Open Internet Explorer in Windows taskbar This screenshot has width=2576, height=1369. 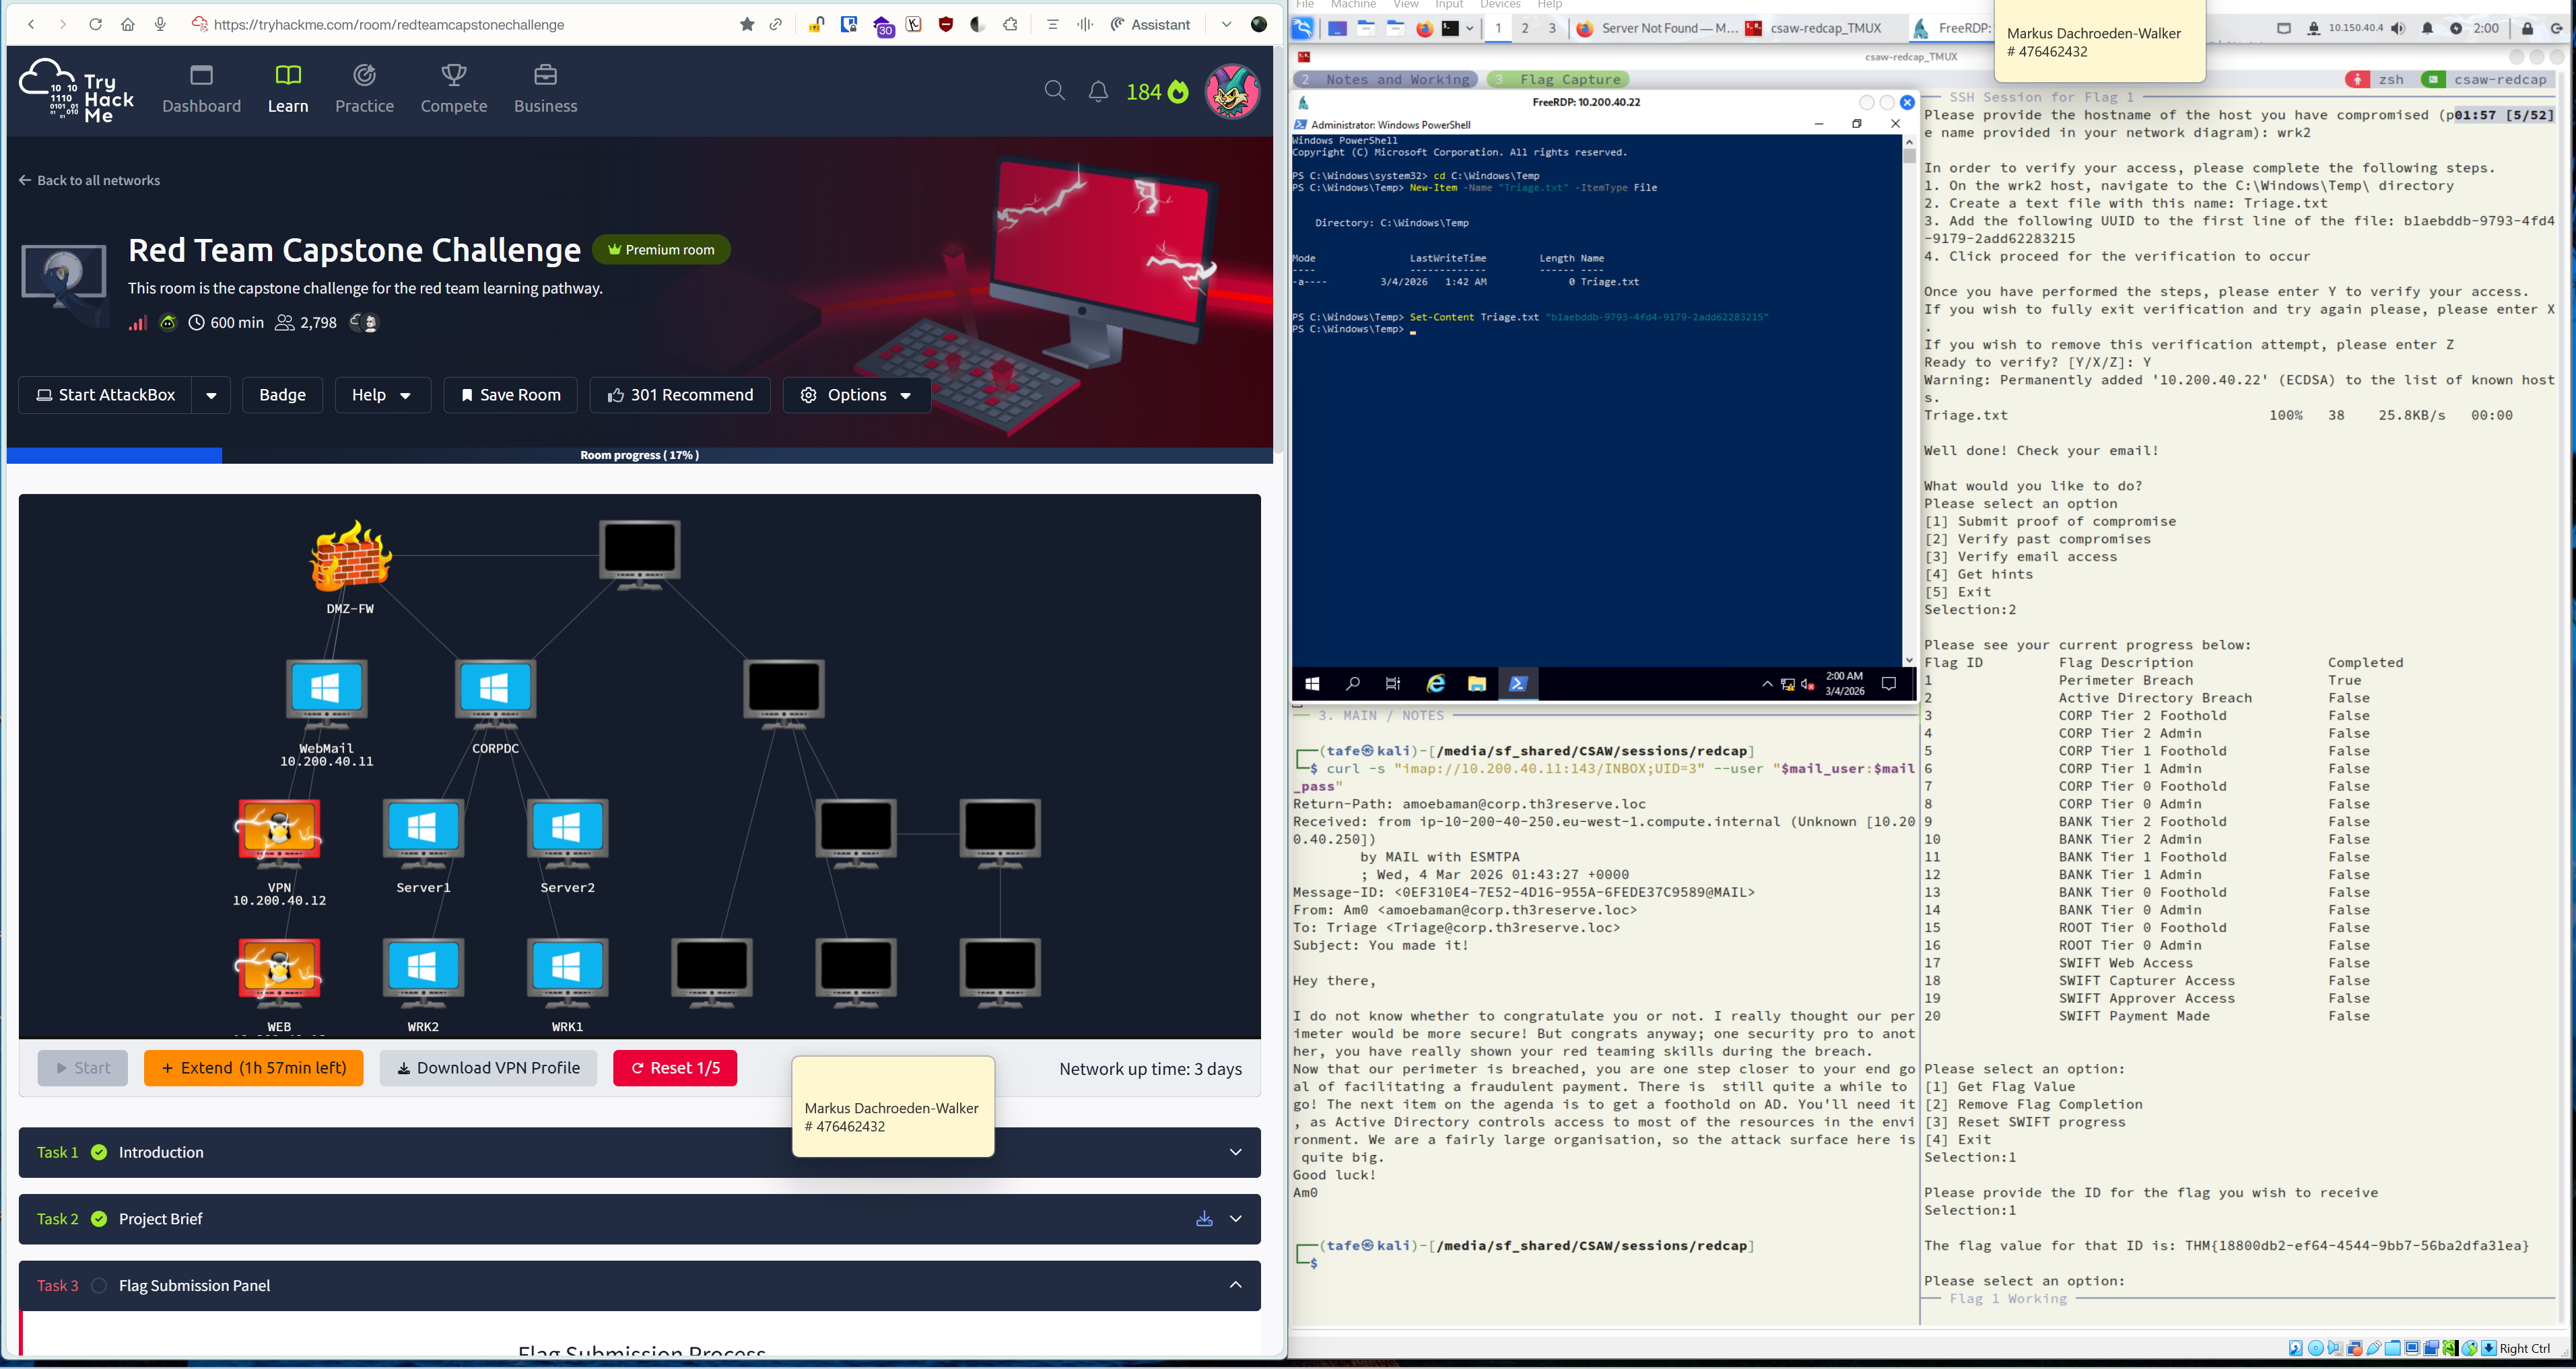1436,684
